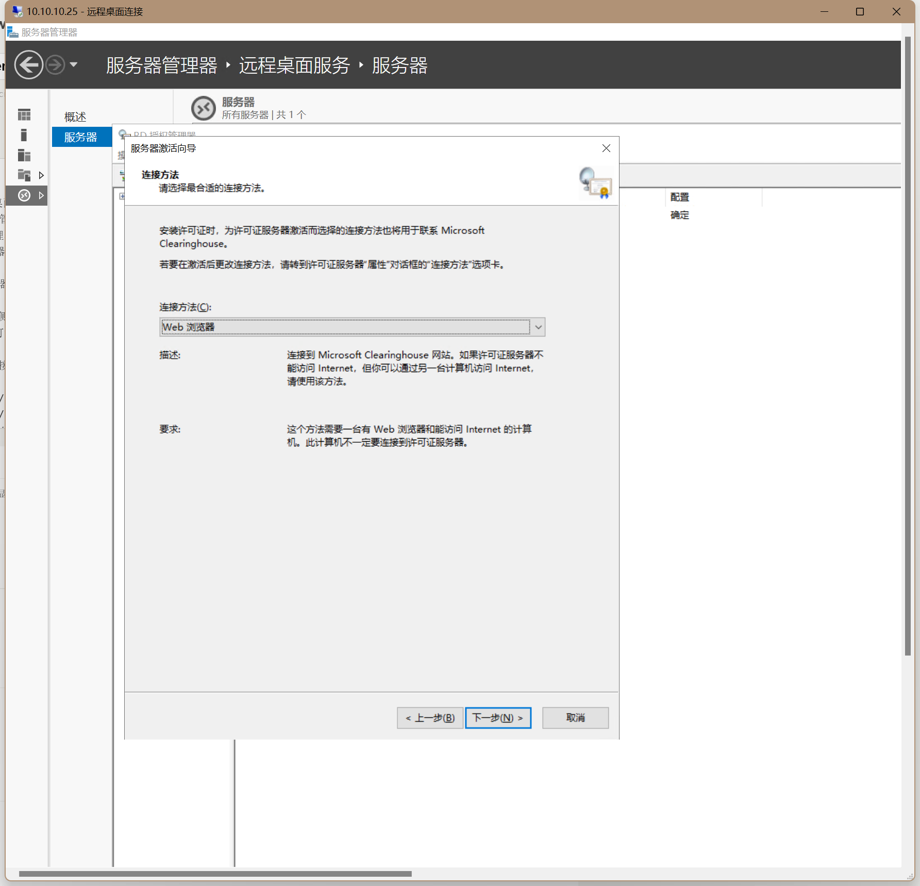This screenshot has width=920, height=886.
Task: Open the 概述 overview page
Action: (x=75, y=117)
